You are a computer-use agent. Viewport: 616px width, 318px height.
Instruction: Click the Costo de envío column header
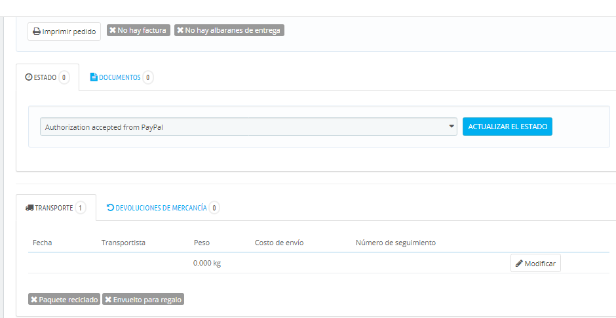(x=279, y=243)
